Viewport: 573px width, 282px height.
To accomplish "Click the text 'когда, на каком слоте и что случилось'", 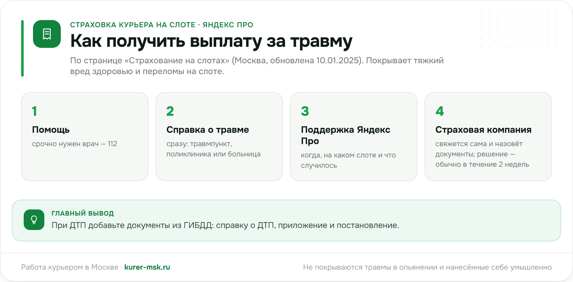I will [348, 160].
